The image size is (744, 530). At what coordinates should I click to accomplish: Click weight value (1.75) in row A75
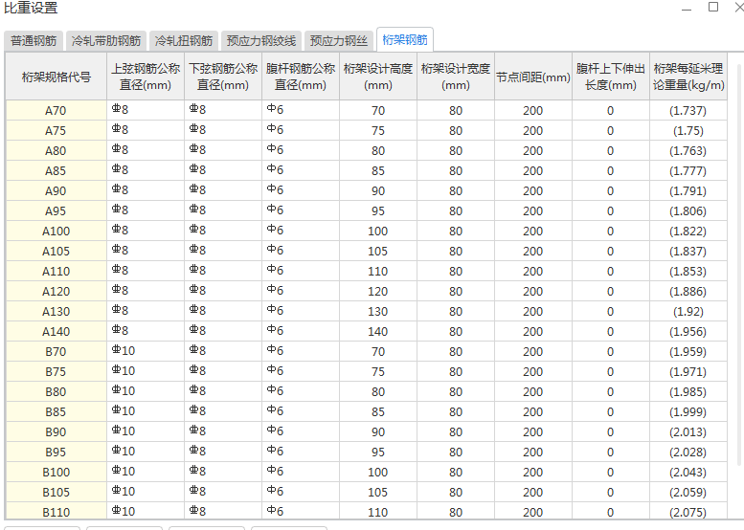point(688,130)
